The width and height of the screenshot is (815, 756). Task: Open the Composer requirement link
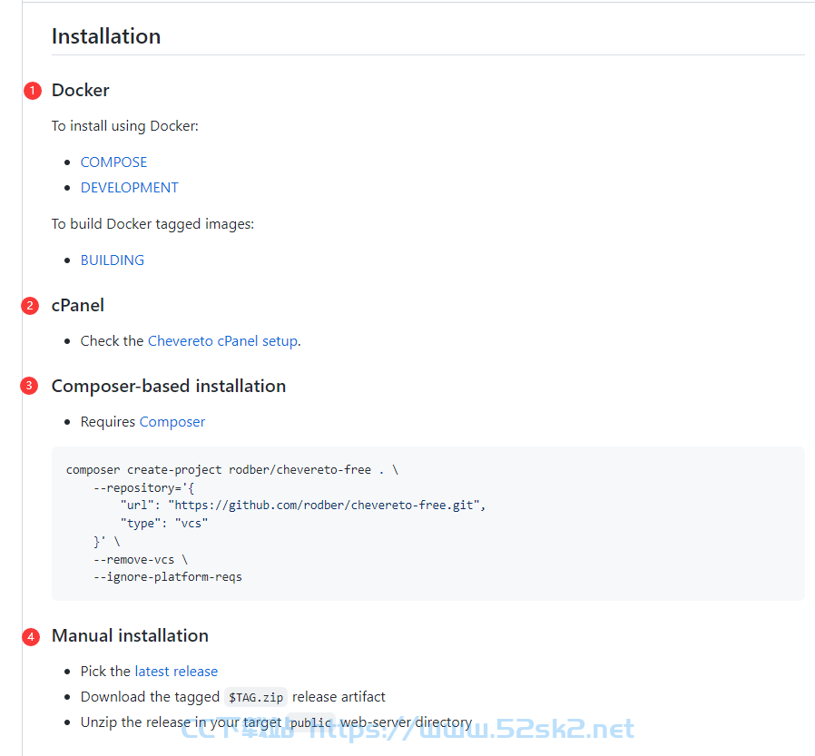pos(172,422)
